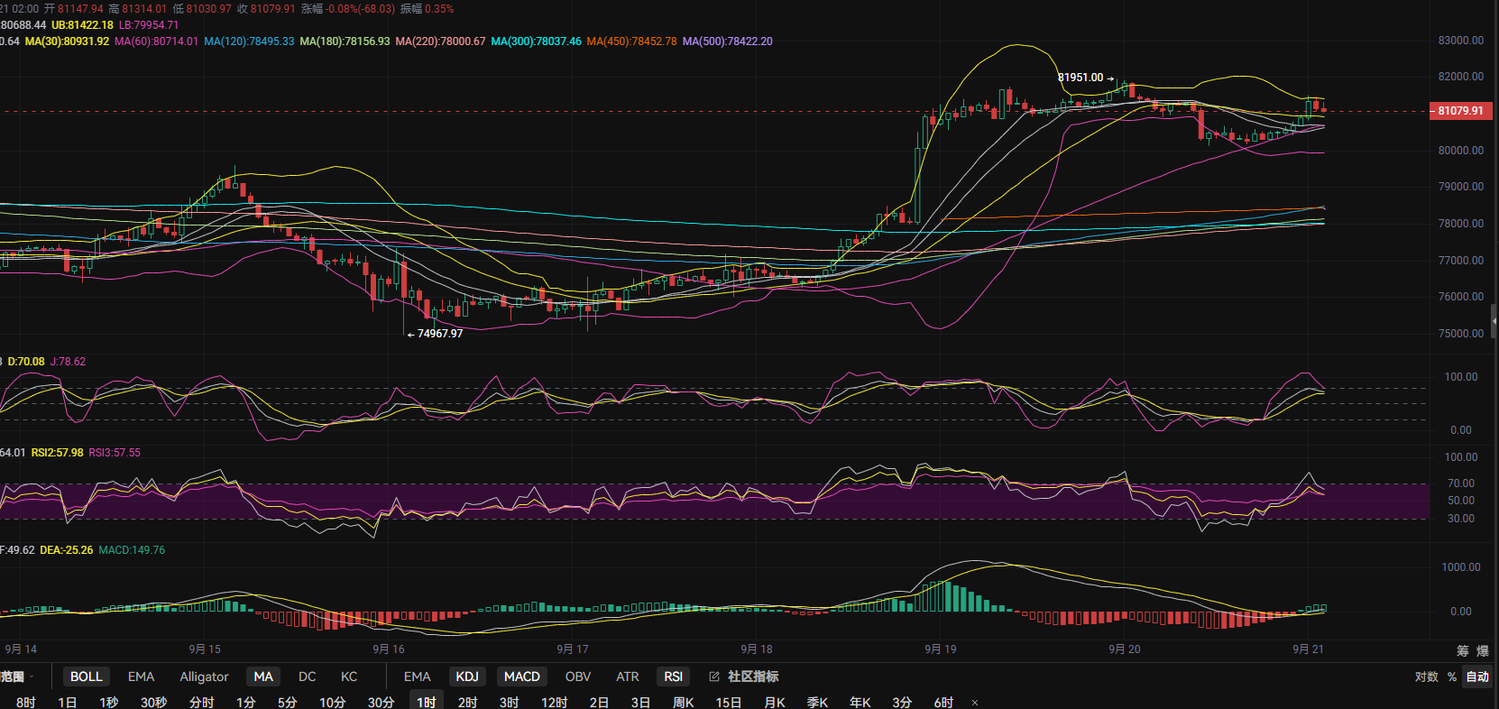The width and height of the screenshot is (1499, 709).
Task: Switch to the 30秒 timeframe
Action: point(153,702)
